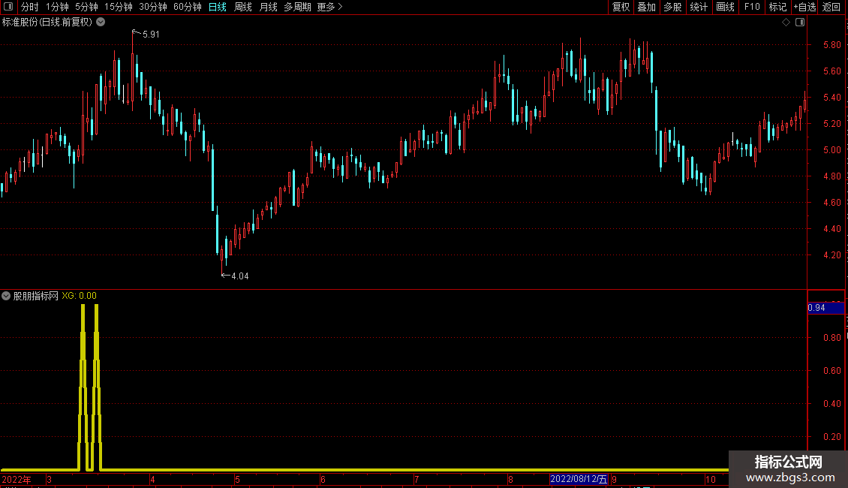Click the 0.94 value on indicator axis
This screenshot has width=848, height=488.
[x=825, y=308]
